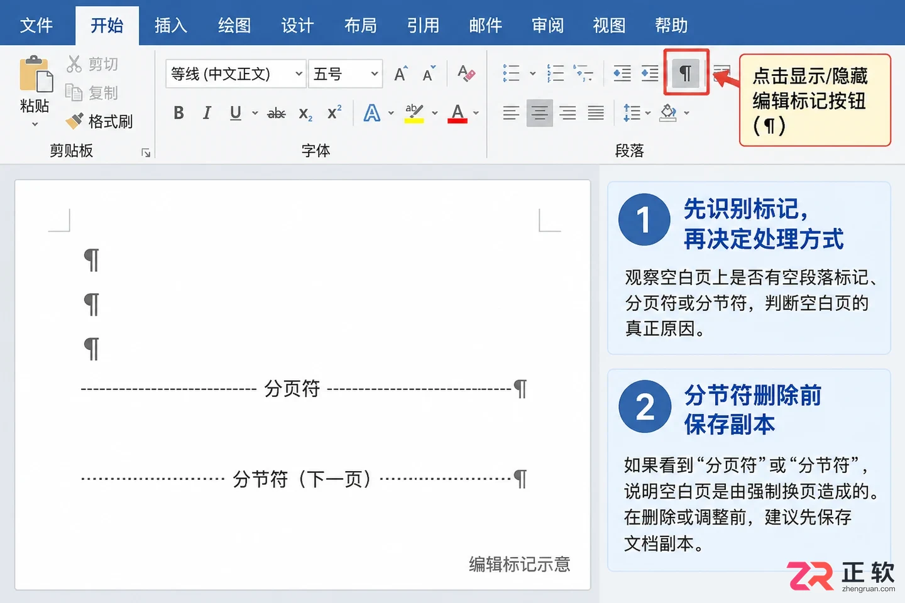Apply yellow text highlight color
The height and width of the screenshot is (603, 905).
pyautogui.click(x=414, y=113)
